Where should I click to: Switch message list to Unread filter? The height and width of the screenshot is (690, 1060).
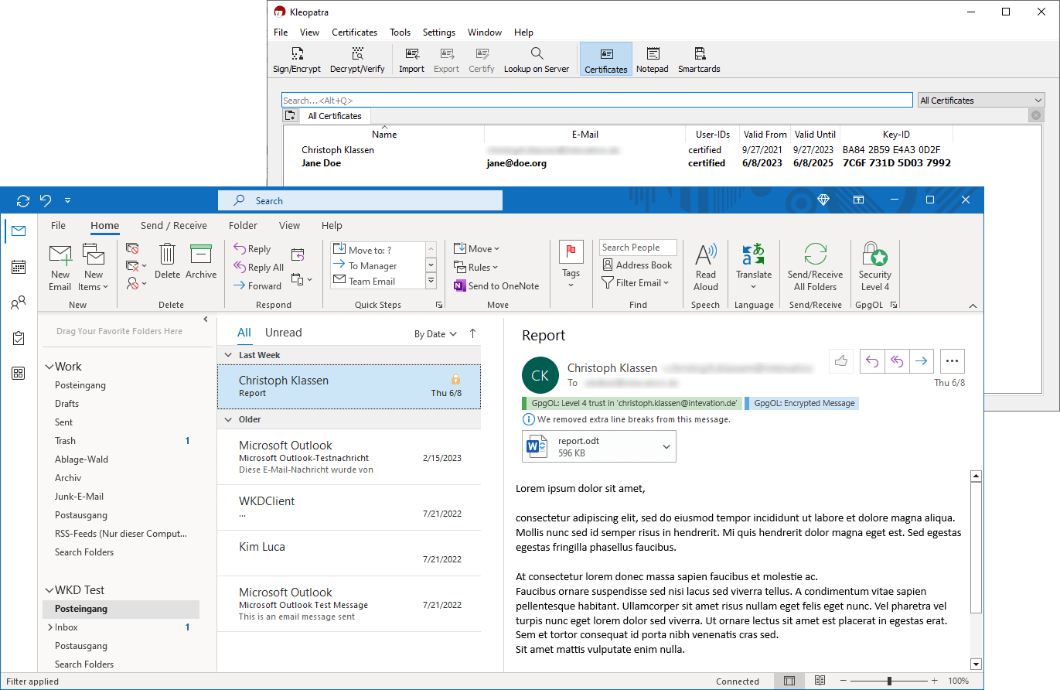point(283,333)
